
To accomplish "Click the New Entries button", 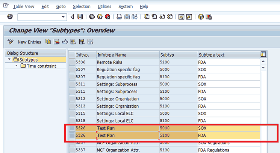I will coord(25,42).
